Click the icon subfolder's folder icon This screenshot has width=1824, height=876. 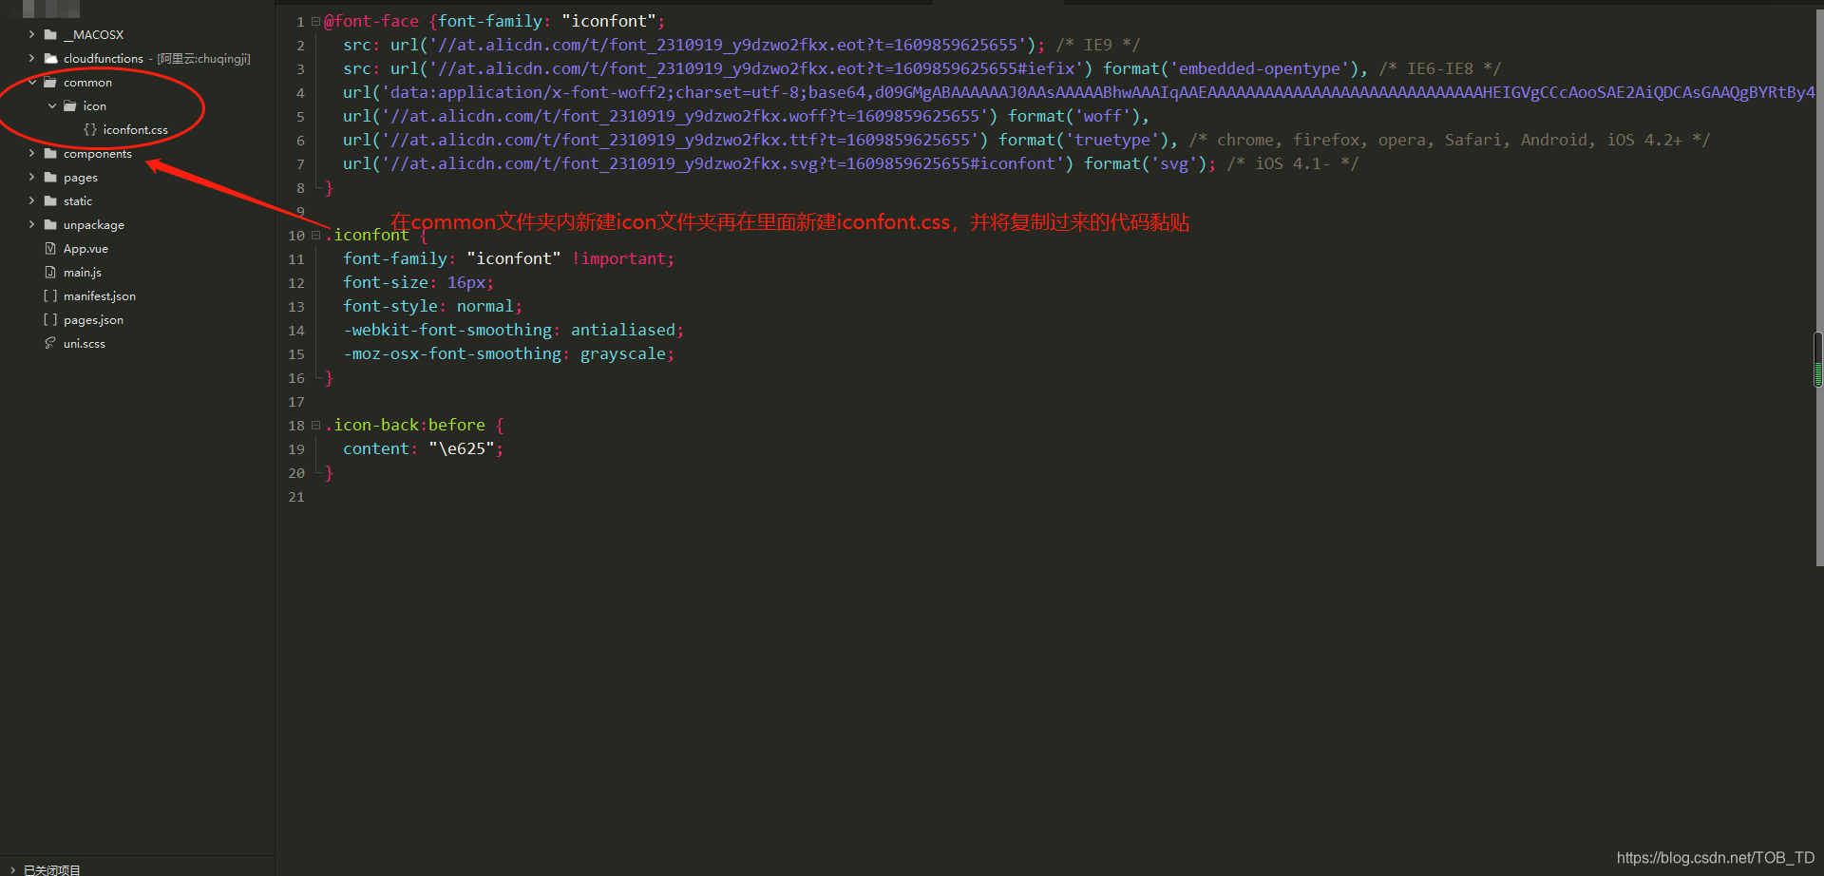pyautogui.click(x=69, y=106)
